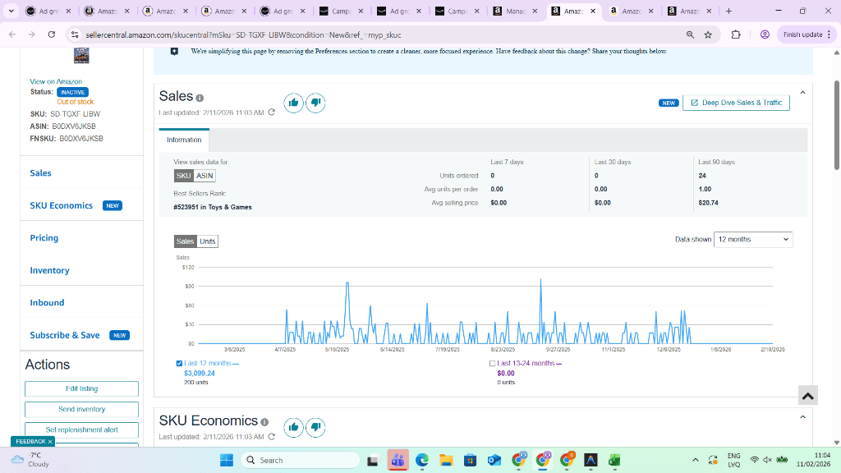Check the Last 13-24 months series
This screenshot has width=841, height=473.
coord(492,363)
